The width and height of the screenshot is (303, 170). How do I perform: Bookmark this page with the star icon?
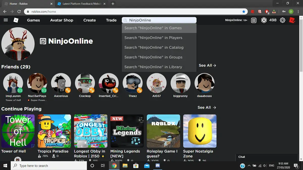244,11
